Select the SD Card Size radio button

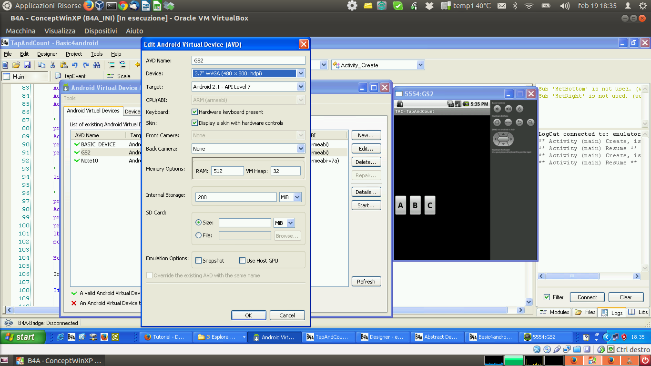point(199,223)
